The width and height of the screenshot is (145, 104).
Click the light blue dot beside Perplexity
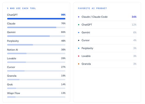[x=79, y=48]
